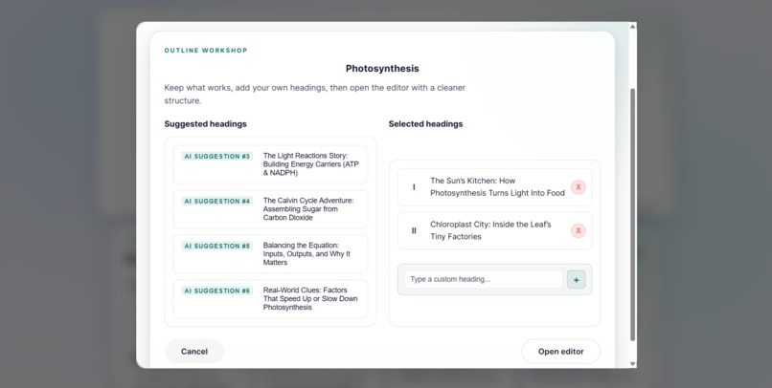Click the dialog scrollbar down arrow
The width and height of the screenshot is (772, 388).
coord(633,364)
